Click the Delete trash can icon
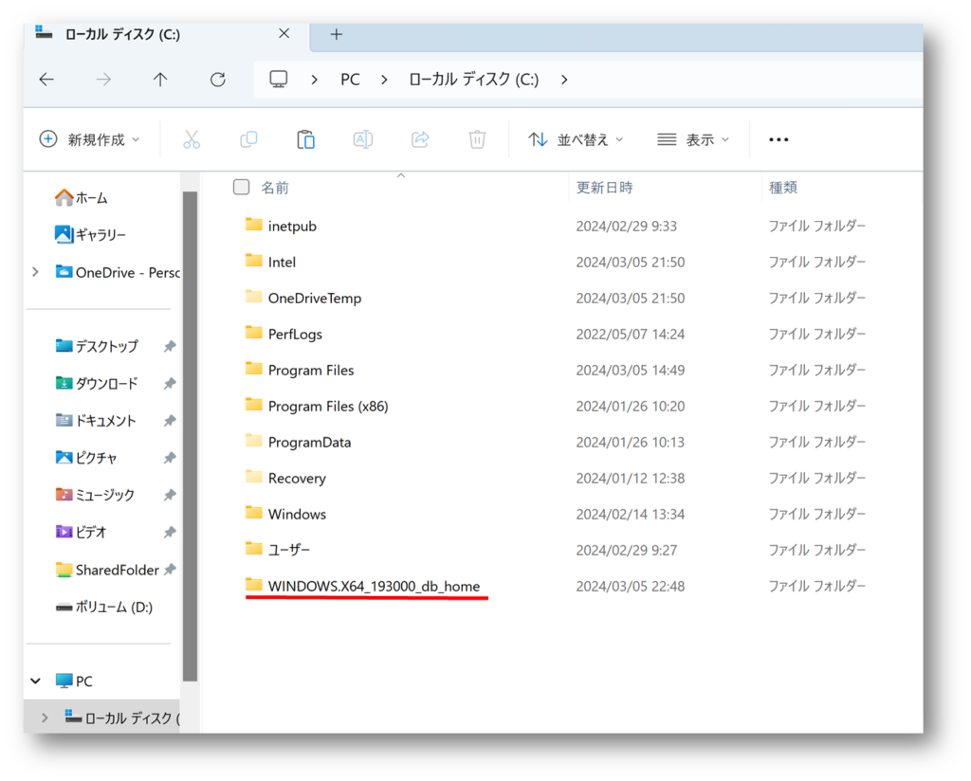Image resolution: width=971 pixels, height=781 pixels. tap(477, 139)
